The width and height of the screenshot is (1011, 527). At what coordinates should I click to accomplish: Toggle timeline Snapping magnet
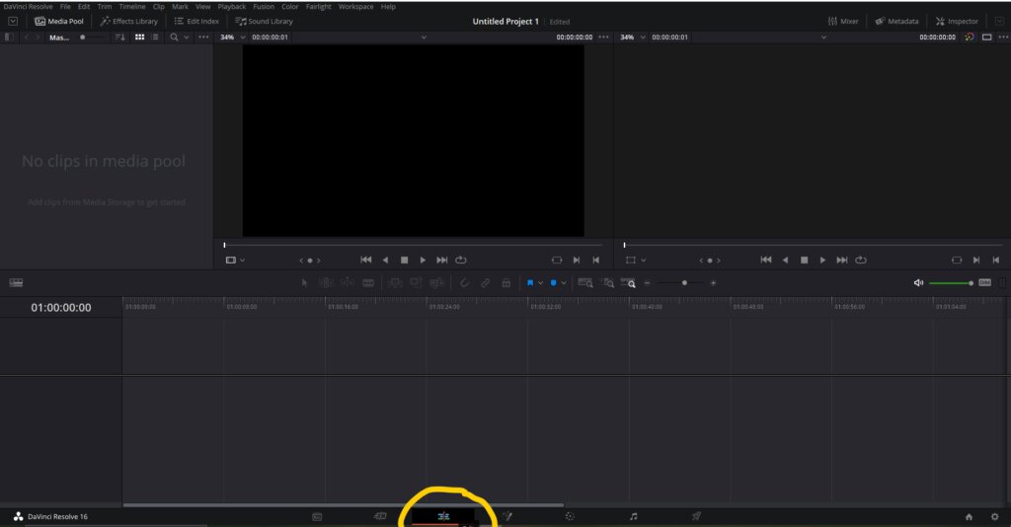point(464,283)
